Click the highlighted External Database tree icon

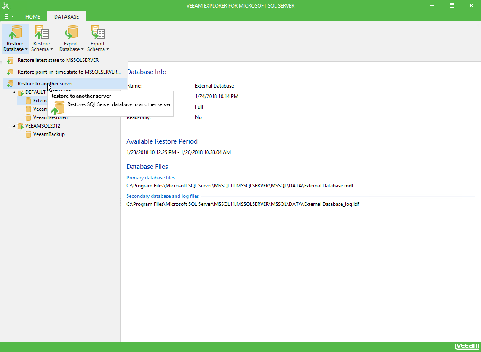tap(28, 101)
